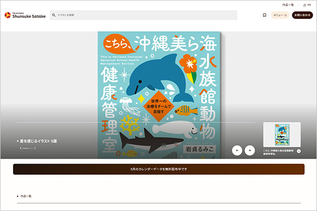Click the 1–5 slide progress indicator
Screen dimensions: 317x211
coord(27,148)
